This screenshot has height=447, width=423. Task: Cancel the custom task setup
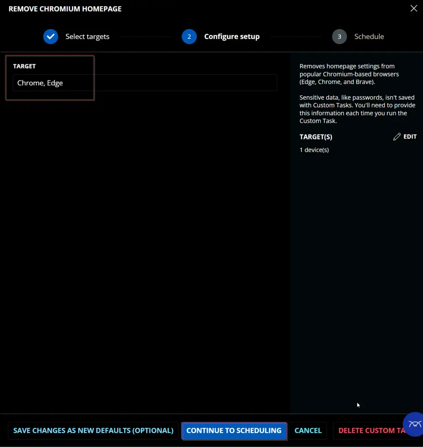pyautogui.click(x=308, y=430)
